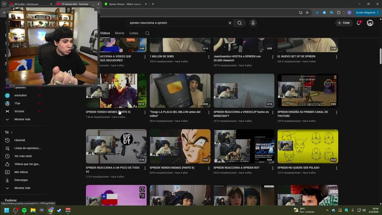Click the search-within-channel magnifier icon
The width and height of the screenshot is (382, 215).
147,33
